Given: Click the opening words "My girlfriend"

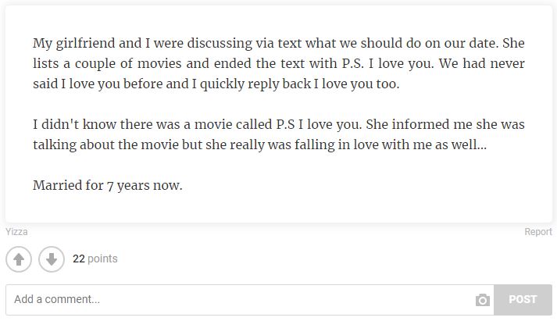Looking at the screenshot, I should click(x=70, y=43).
